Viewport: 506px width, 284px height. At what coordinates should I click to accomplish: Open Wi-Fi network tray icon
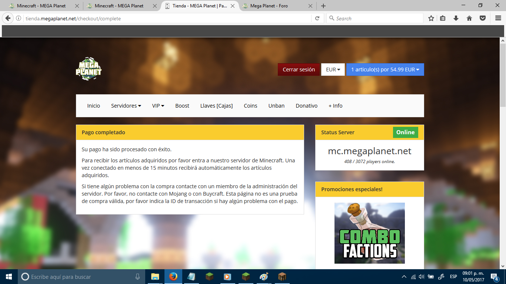413,277
